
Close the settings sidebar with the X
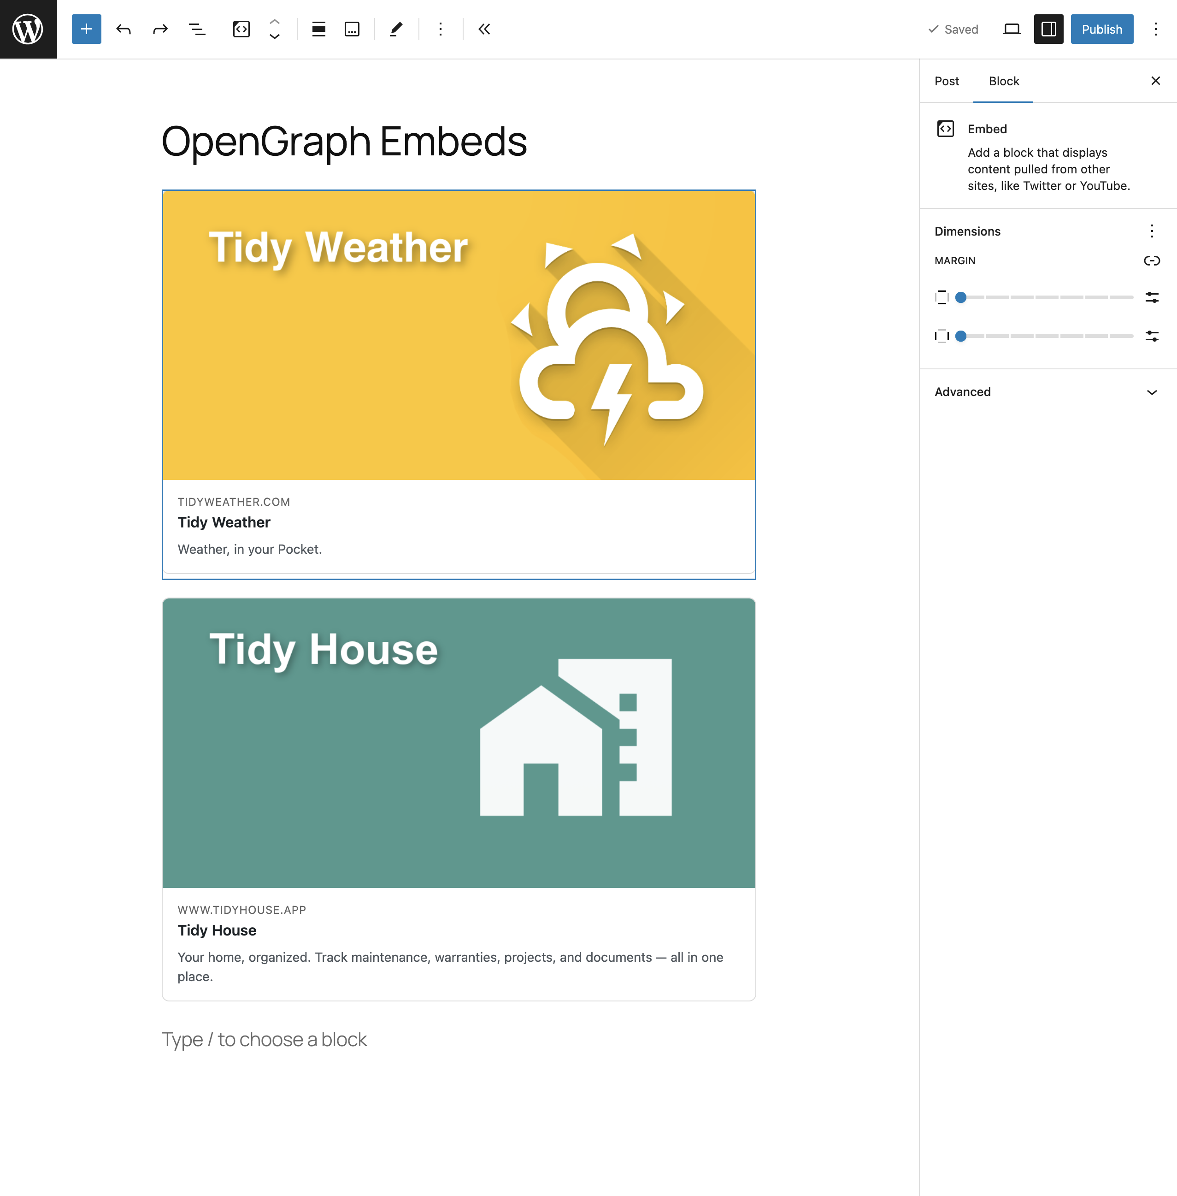1155,81
